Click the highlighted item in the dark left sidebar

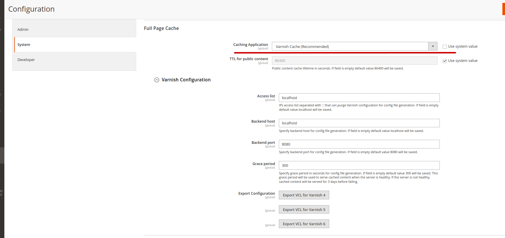2,155
